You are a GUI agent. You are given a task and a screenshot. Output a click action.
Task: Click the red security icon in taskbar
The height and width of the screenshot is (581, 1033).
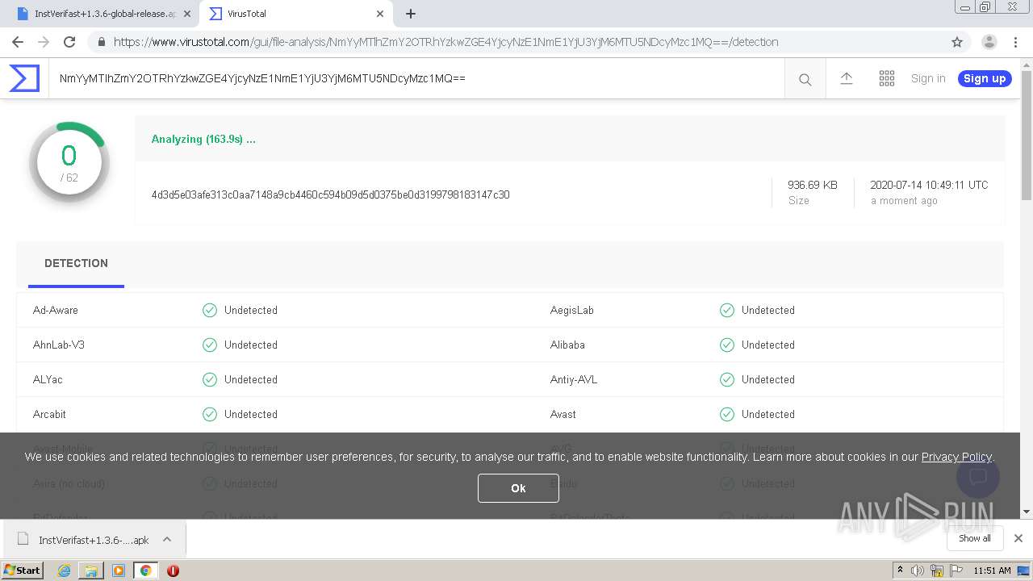(173, 571)
